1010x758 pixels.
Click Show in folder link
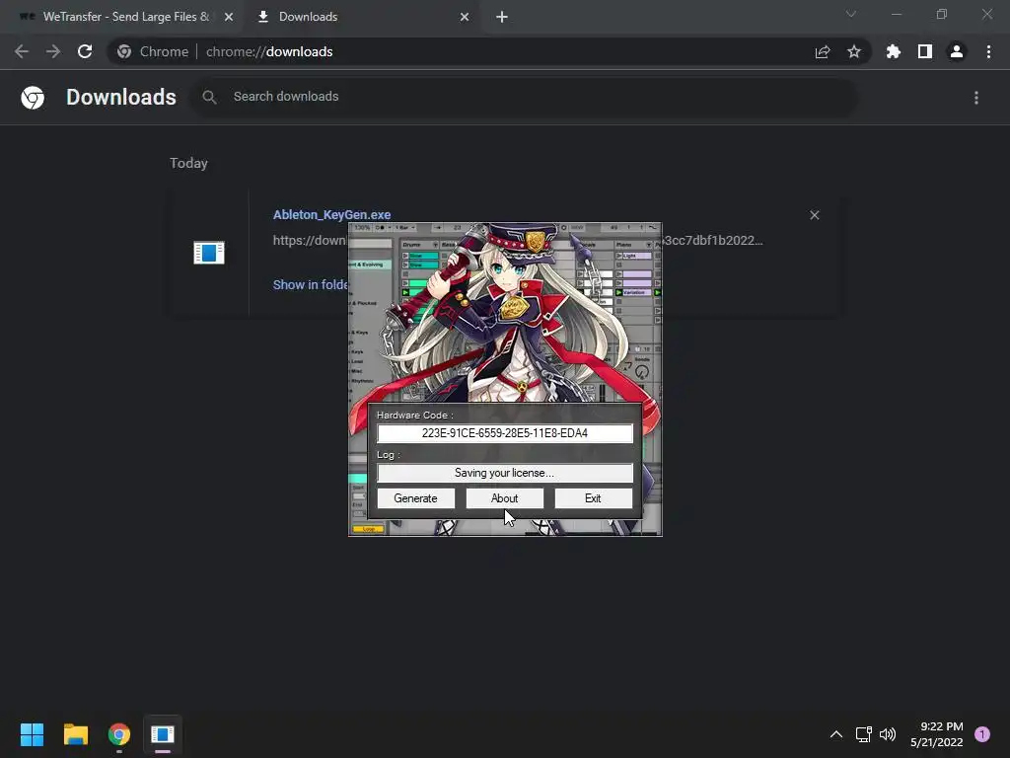click(311, 285)
